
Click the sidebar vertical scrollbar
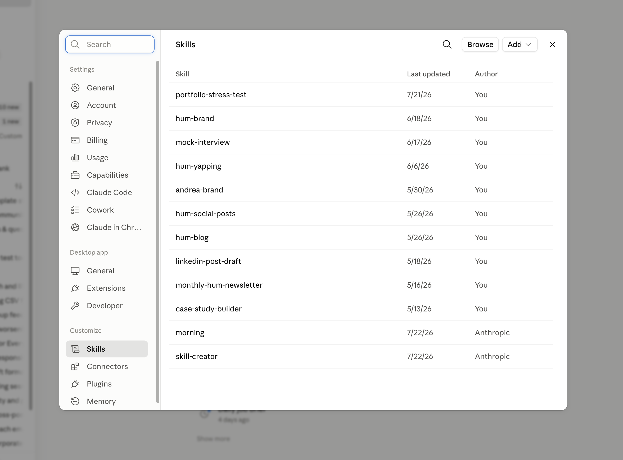pos(157,232)
